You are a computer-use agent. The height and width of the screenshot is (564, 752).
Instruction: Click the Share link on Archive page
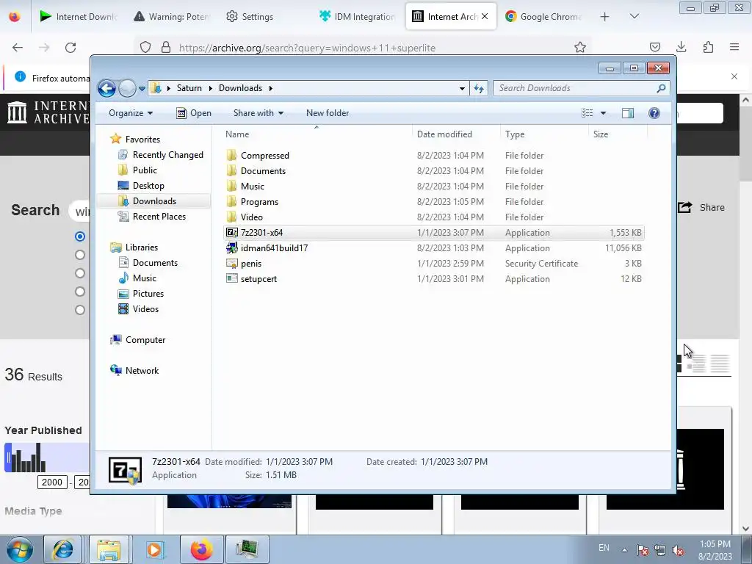[x=701, y=208]
